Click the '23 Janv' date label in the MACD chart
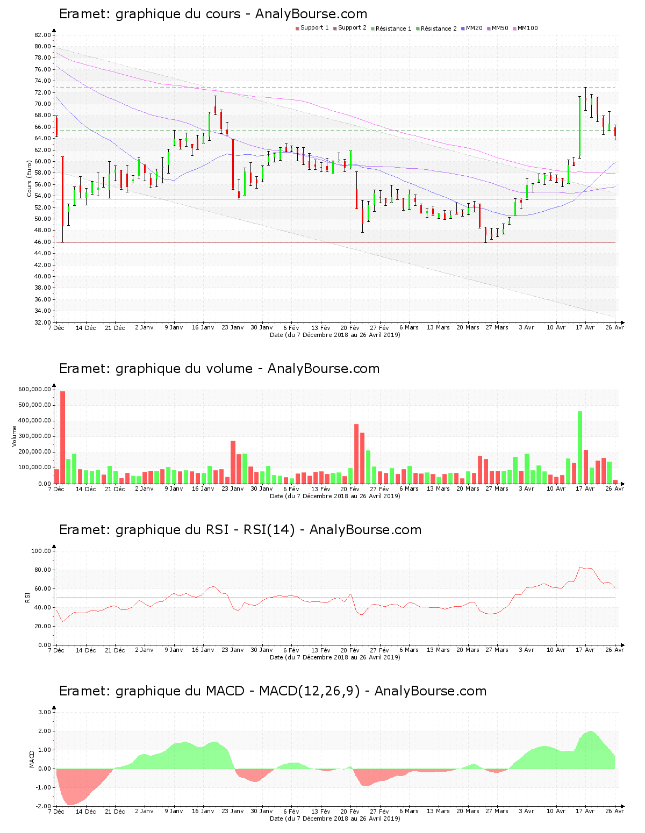The width and height of the screenshot is (645, 833). pyautogui.click(x=233, y=812)
